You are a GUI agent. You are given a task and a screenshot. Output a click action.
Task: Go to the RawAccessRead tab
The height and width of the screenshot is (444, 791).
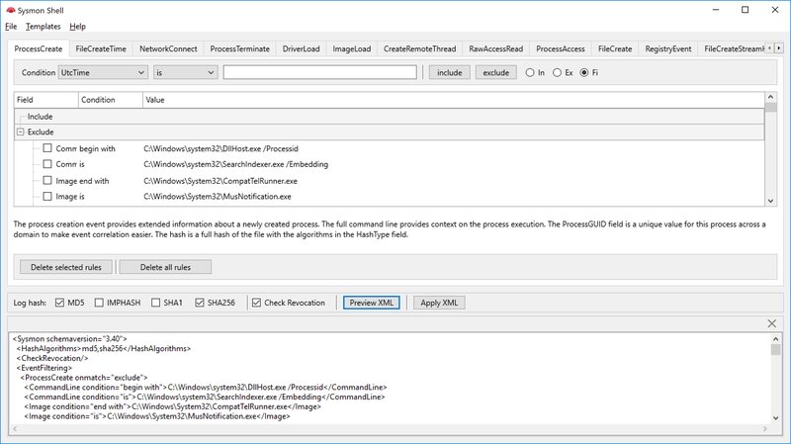coord(496,48)
